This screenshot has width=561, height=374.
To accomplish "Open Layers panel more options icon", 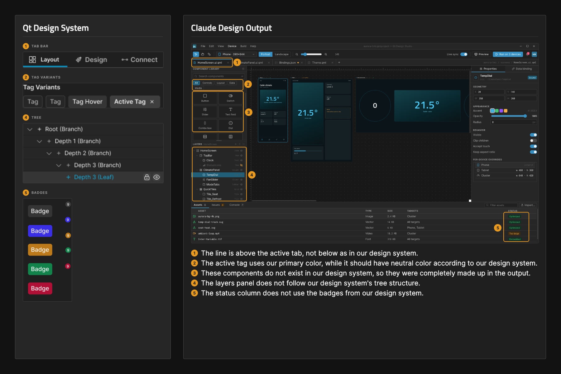I will [244, 144].
